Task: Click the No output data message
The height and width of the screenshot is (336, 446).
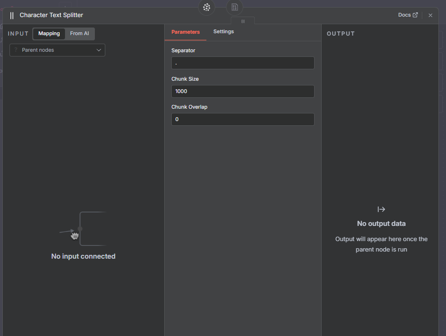Action: [381, 224]
